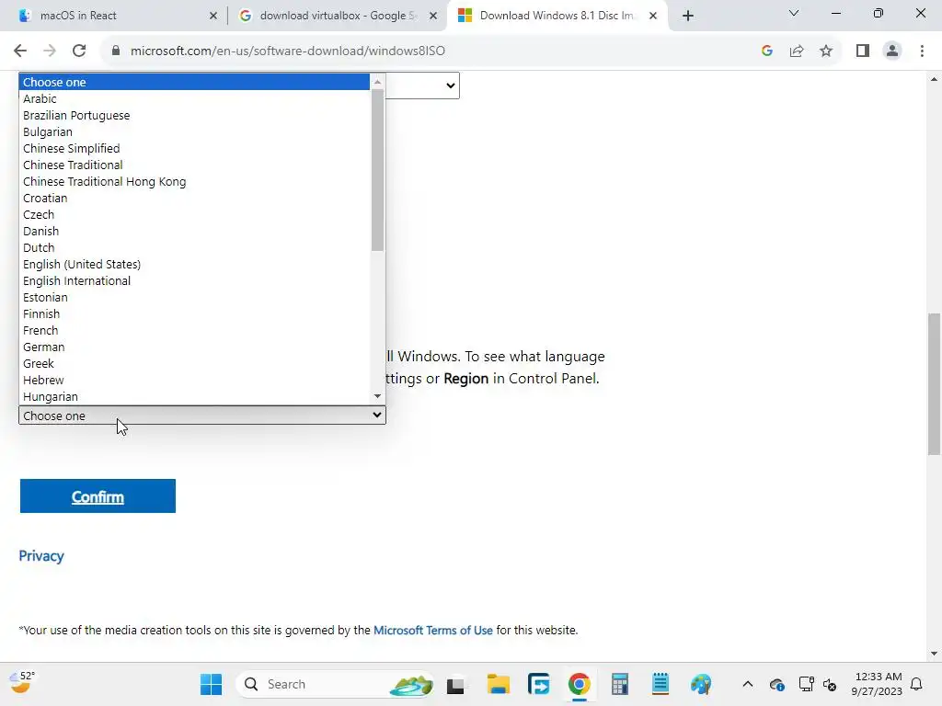Click the Confirm button
942x706 pixels.
click(x=98, y=496)
